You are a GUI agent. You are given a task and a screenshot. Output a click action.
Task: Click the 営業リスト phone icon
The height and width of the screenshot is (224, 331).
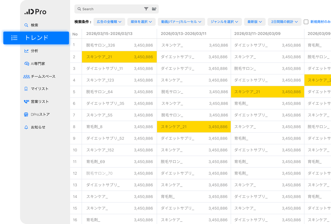26,101
